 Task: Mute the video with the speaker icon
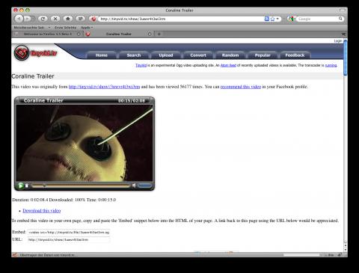(x=134, y=185)
